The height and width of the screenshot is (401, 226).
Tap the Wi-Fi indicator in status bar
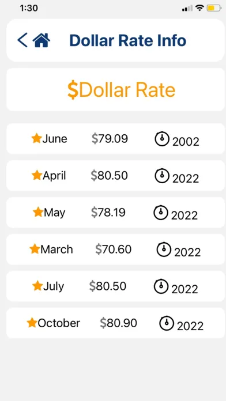click(199, 8)
